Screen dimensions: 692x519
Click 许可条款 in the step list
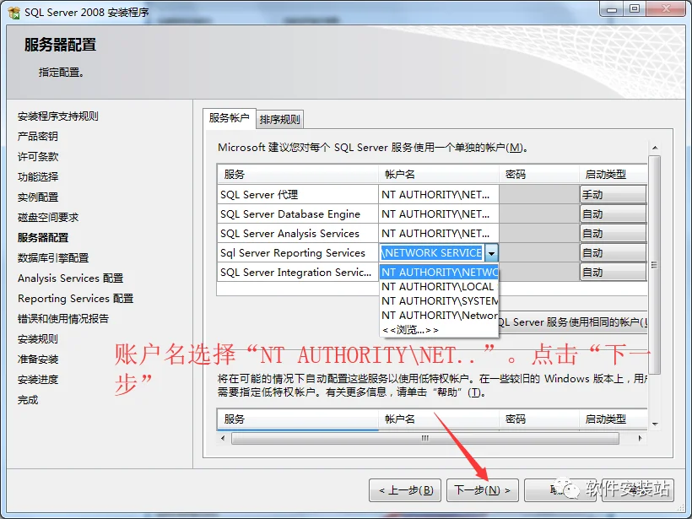[37, 157]
